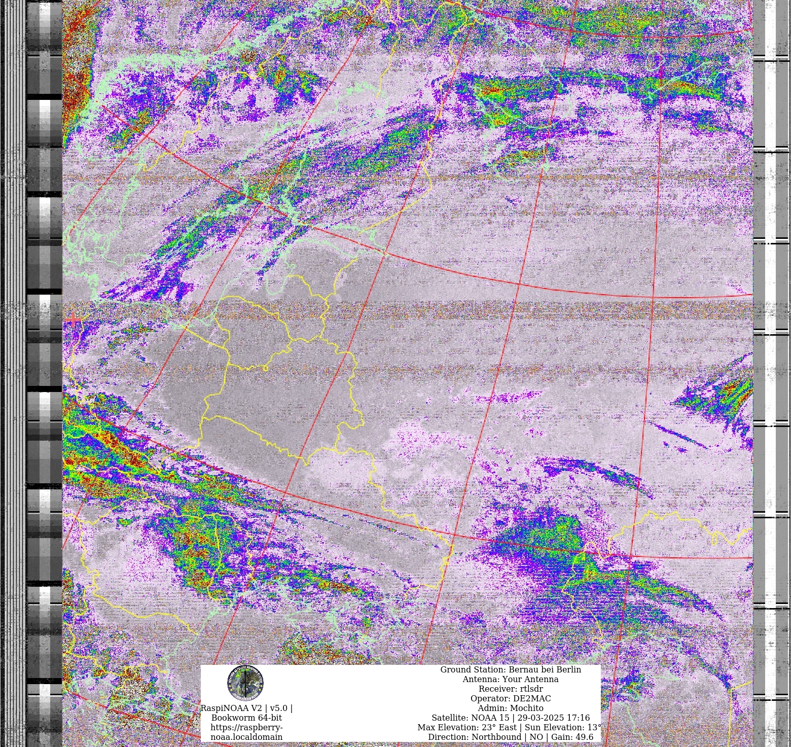Viewport: 791px width, 747px height.
Task: Click the 'Antenna: Your Antenna' line
Action: click(x=511, y=679)
